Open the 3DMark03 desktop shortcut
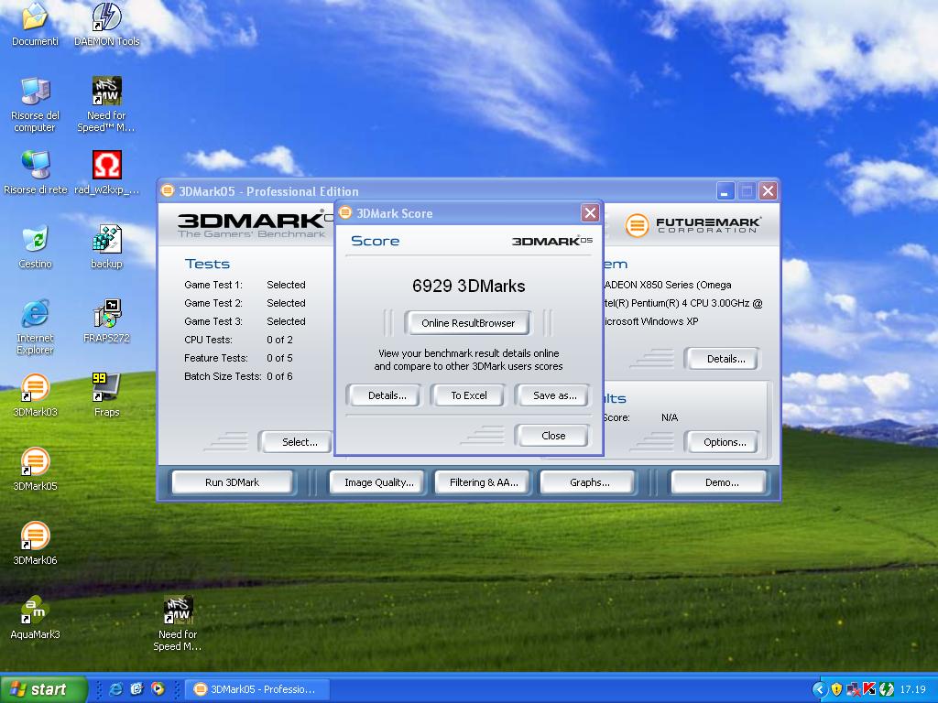The width and height of the screenshot is (938, 703). pos(35,388)
